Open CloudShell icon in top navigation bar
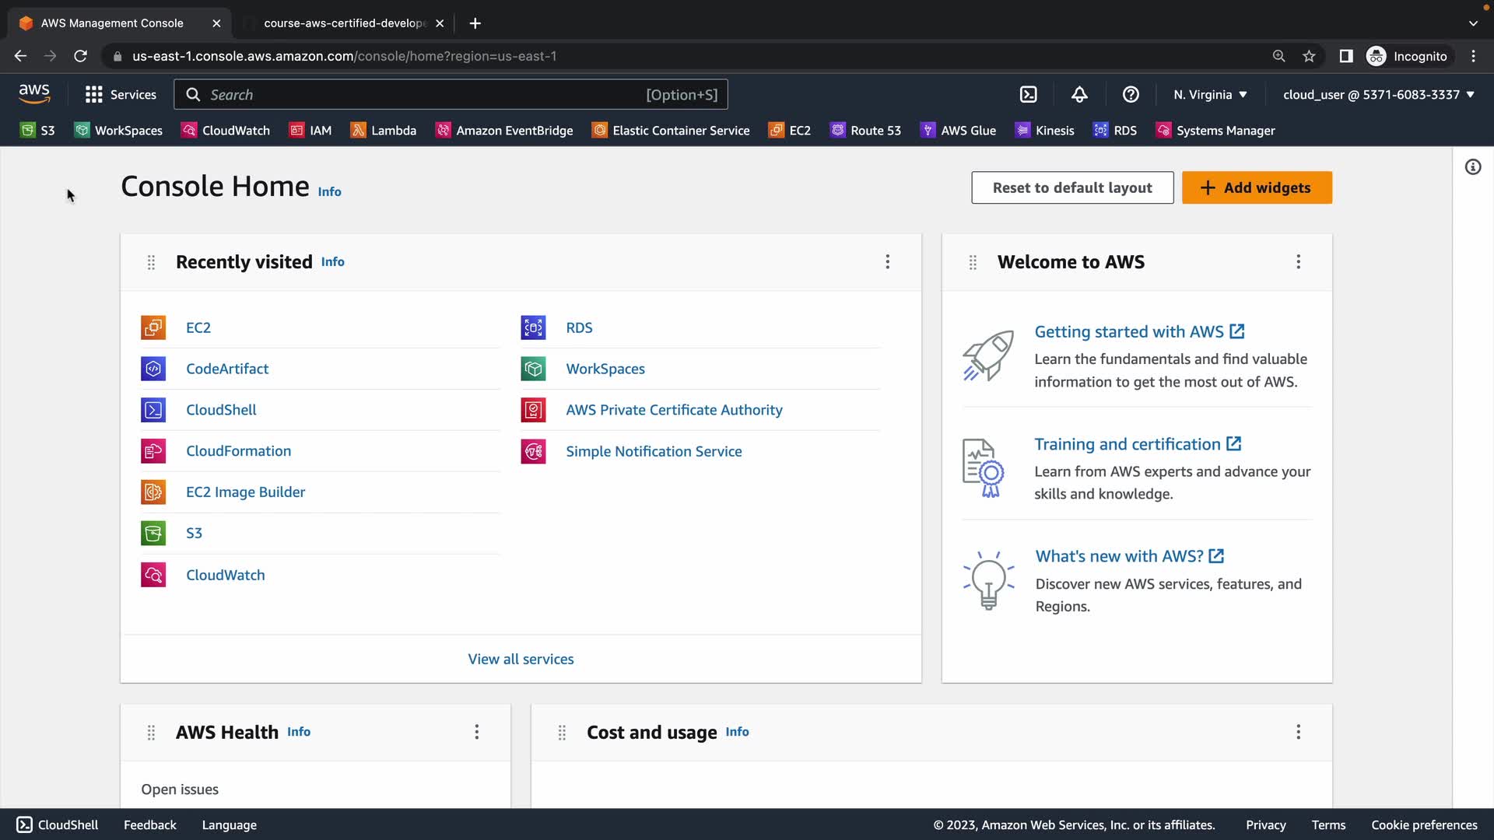Viewport: 1494px width, 840px height. coord(1029,95)
